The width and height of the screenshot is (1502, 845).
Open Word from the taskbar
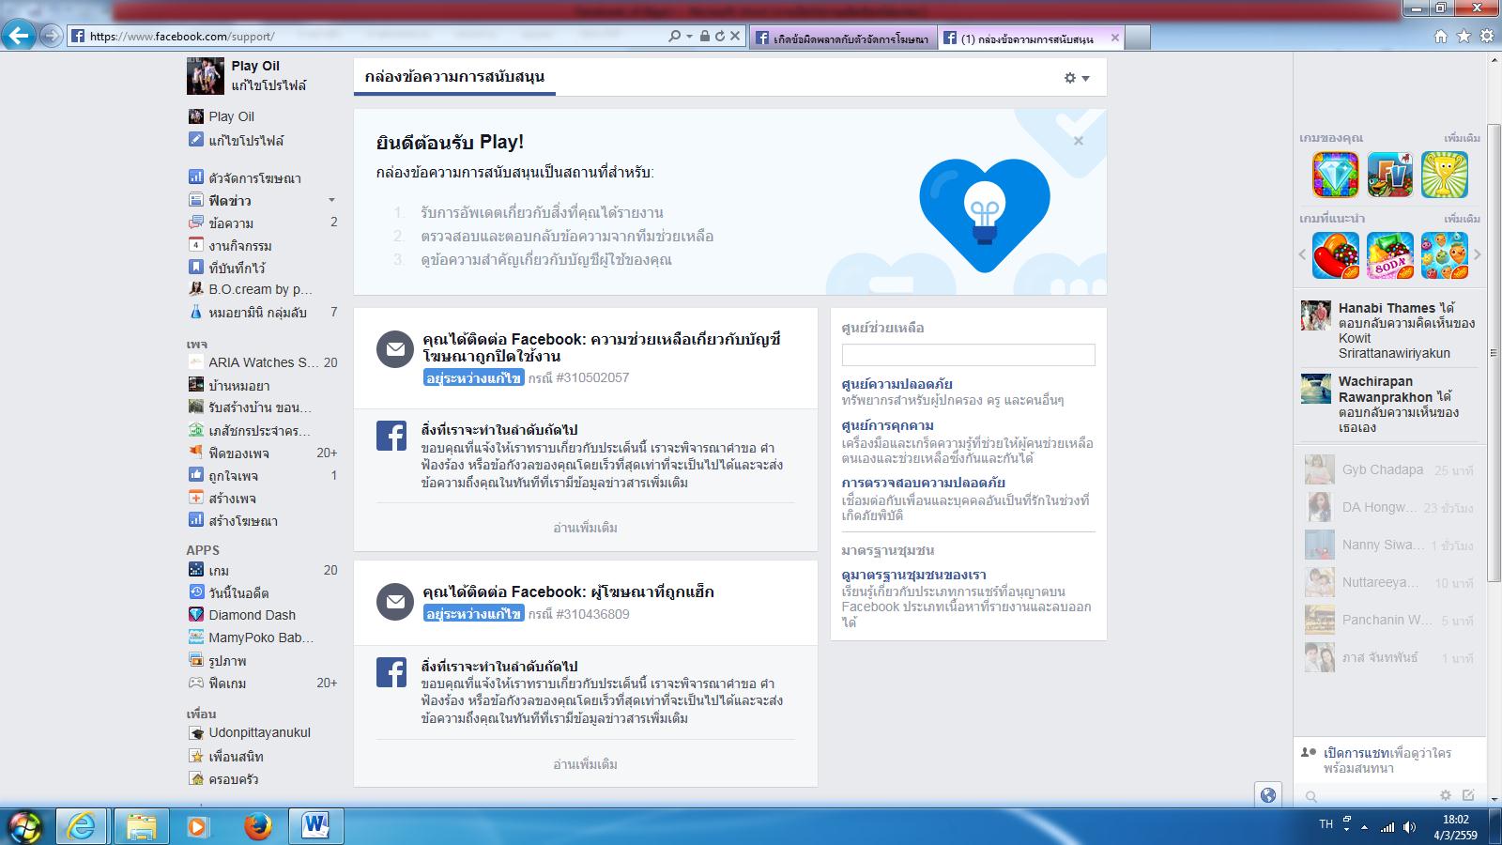pos(315,826)
